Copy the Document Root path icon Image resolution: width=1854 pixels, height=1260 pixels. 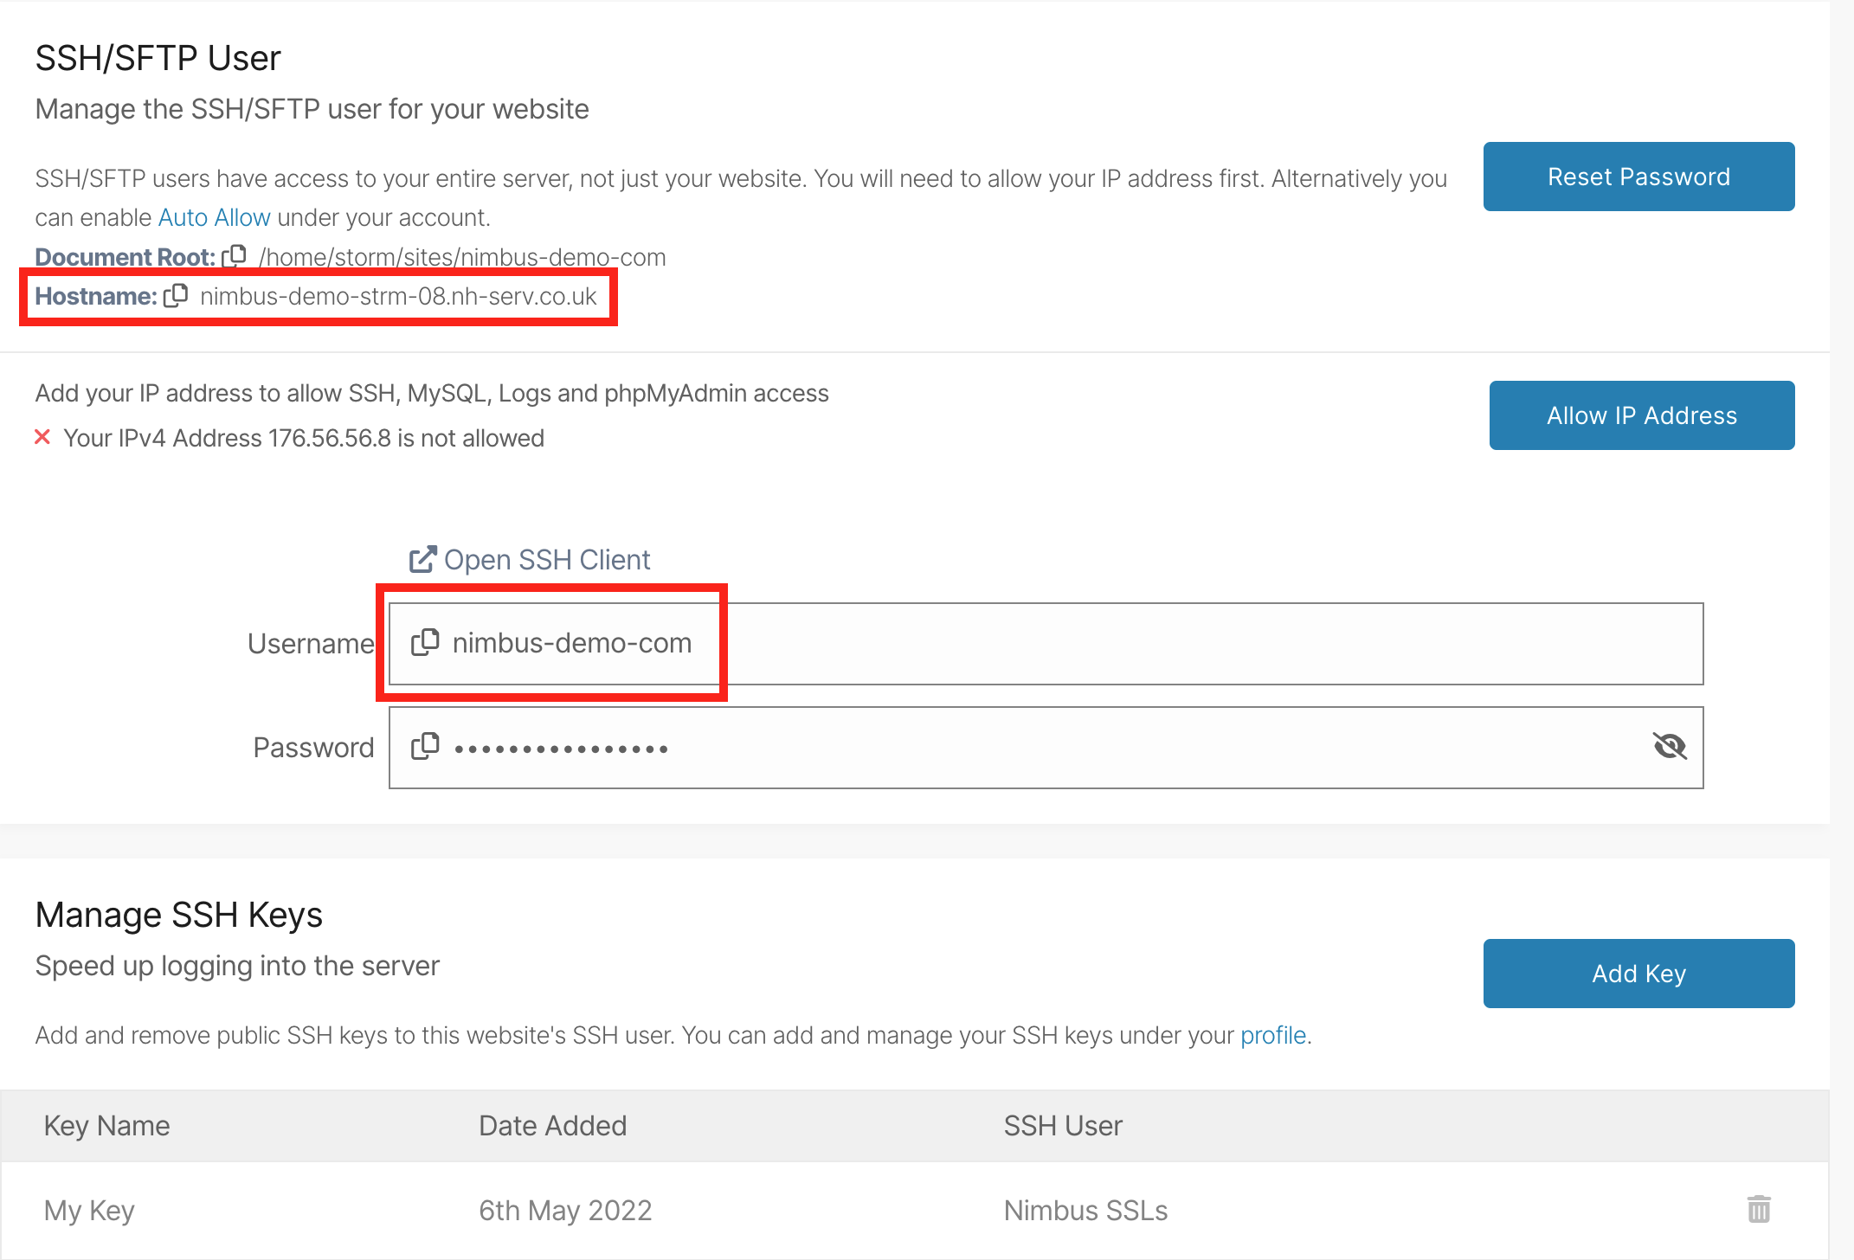tap(235, 256)
